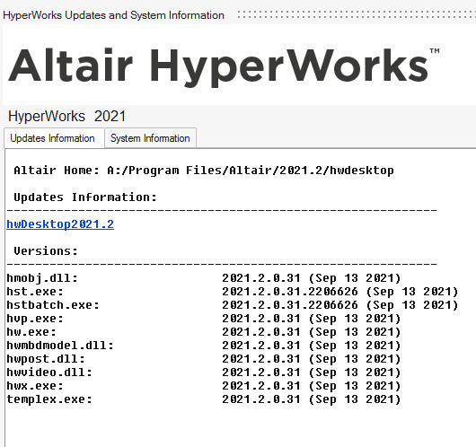Select the hwvideo.dll version row
The image size is (476, 447).
click(x=204, y=372)
